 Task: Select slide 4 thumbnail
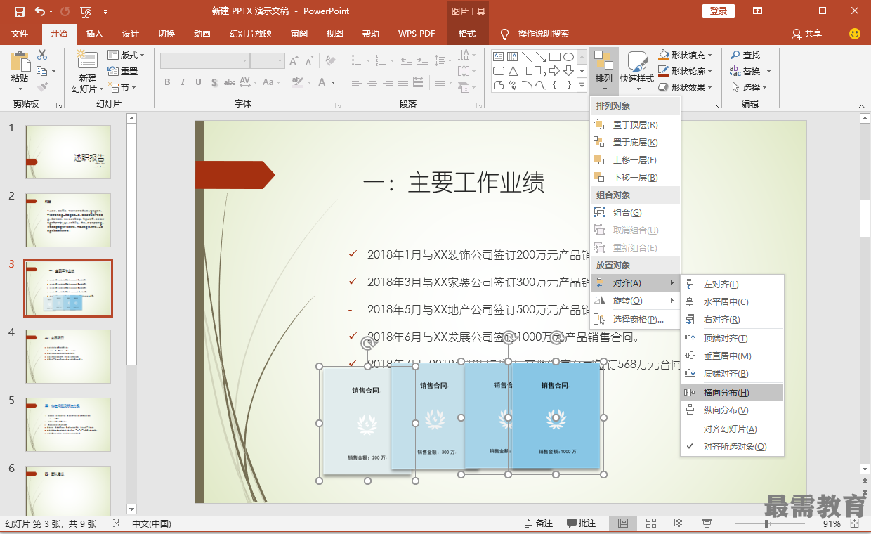68,356
